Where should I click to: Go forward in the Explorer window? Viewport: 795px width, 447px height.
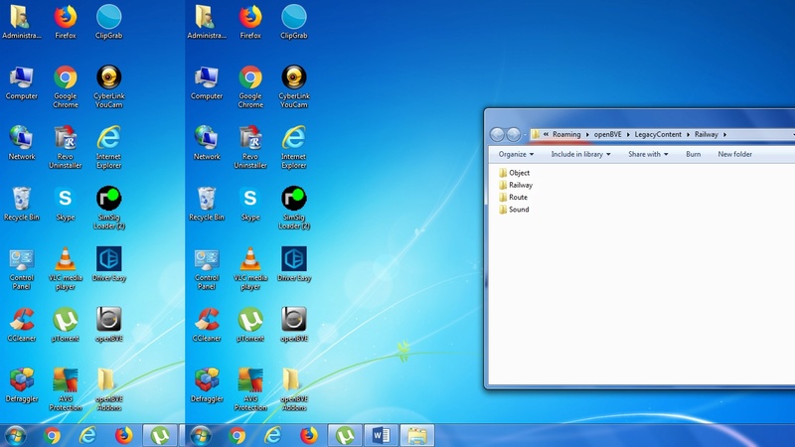513,134
